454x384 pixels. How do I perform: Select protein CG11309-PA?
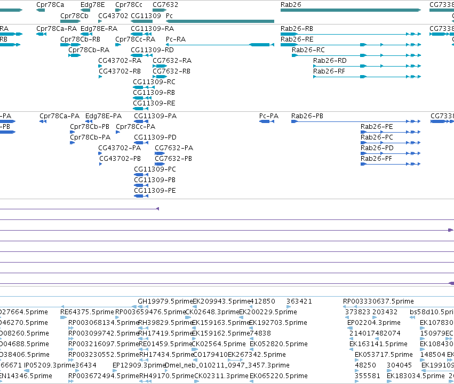point(155,116)
